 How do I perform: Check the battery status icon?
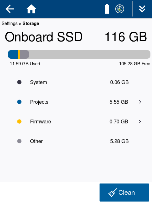click(x=107, y=9)
